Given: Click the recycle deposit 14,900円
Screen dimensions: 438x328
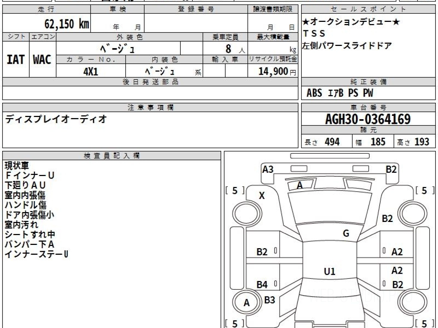Looking at the screenshot, I should coord(277,71).
